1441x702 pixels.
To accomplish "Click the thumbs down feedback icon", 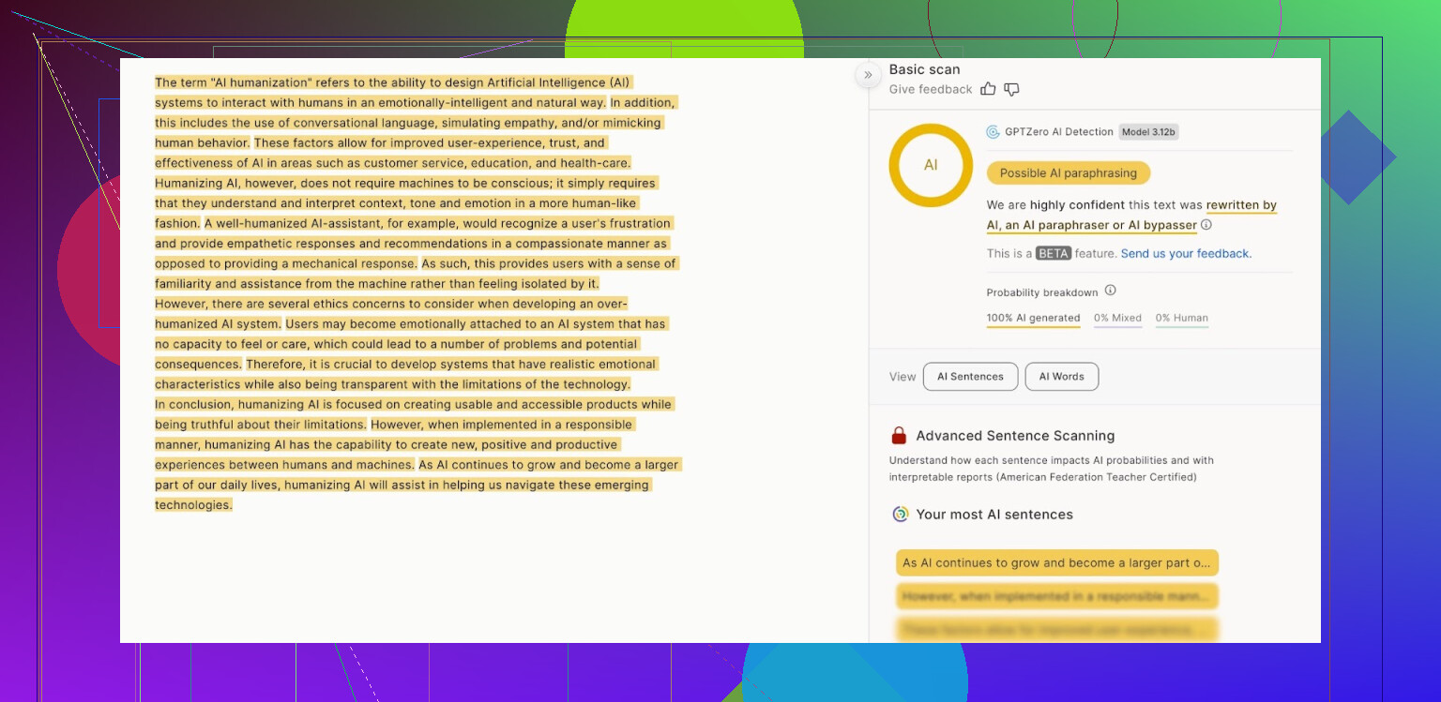I will pyautogui.click(x=1011, y=89).
